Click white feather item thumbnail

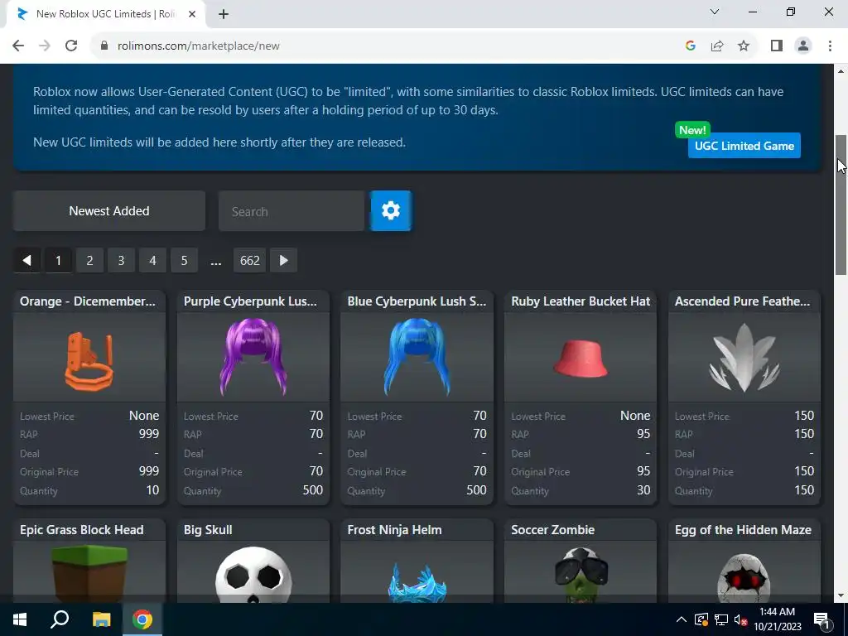pyautogui.click(x=744, y=358)
